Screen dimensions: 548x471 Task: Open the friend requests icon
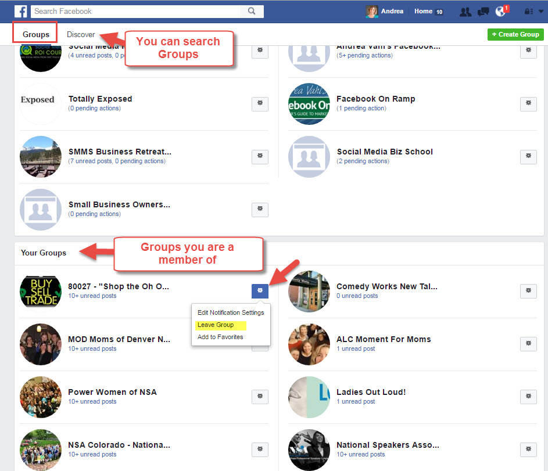click(465, 11)
